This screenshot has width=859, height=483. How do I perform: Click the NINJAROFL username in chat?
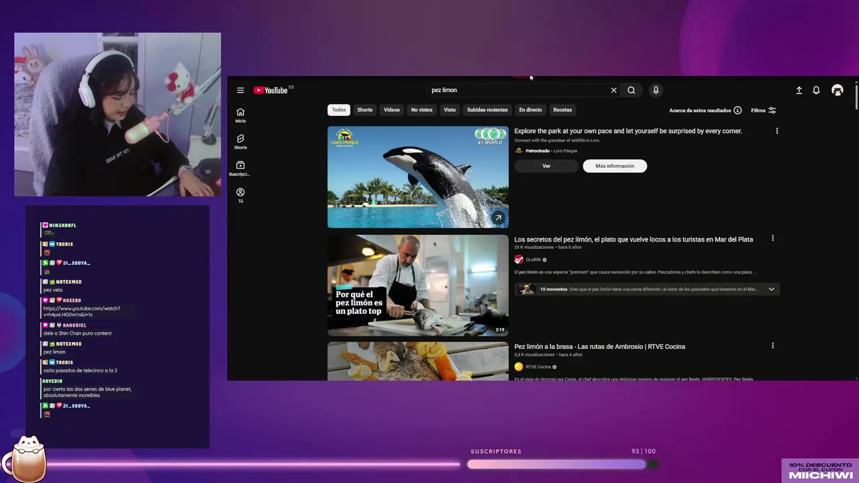click(x=62, y=225)
